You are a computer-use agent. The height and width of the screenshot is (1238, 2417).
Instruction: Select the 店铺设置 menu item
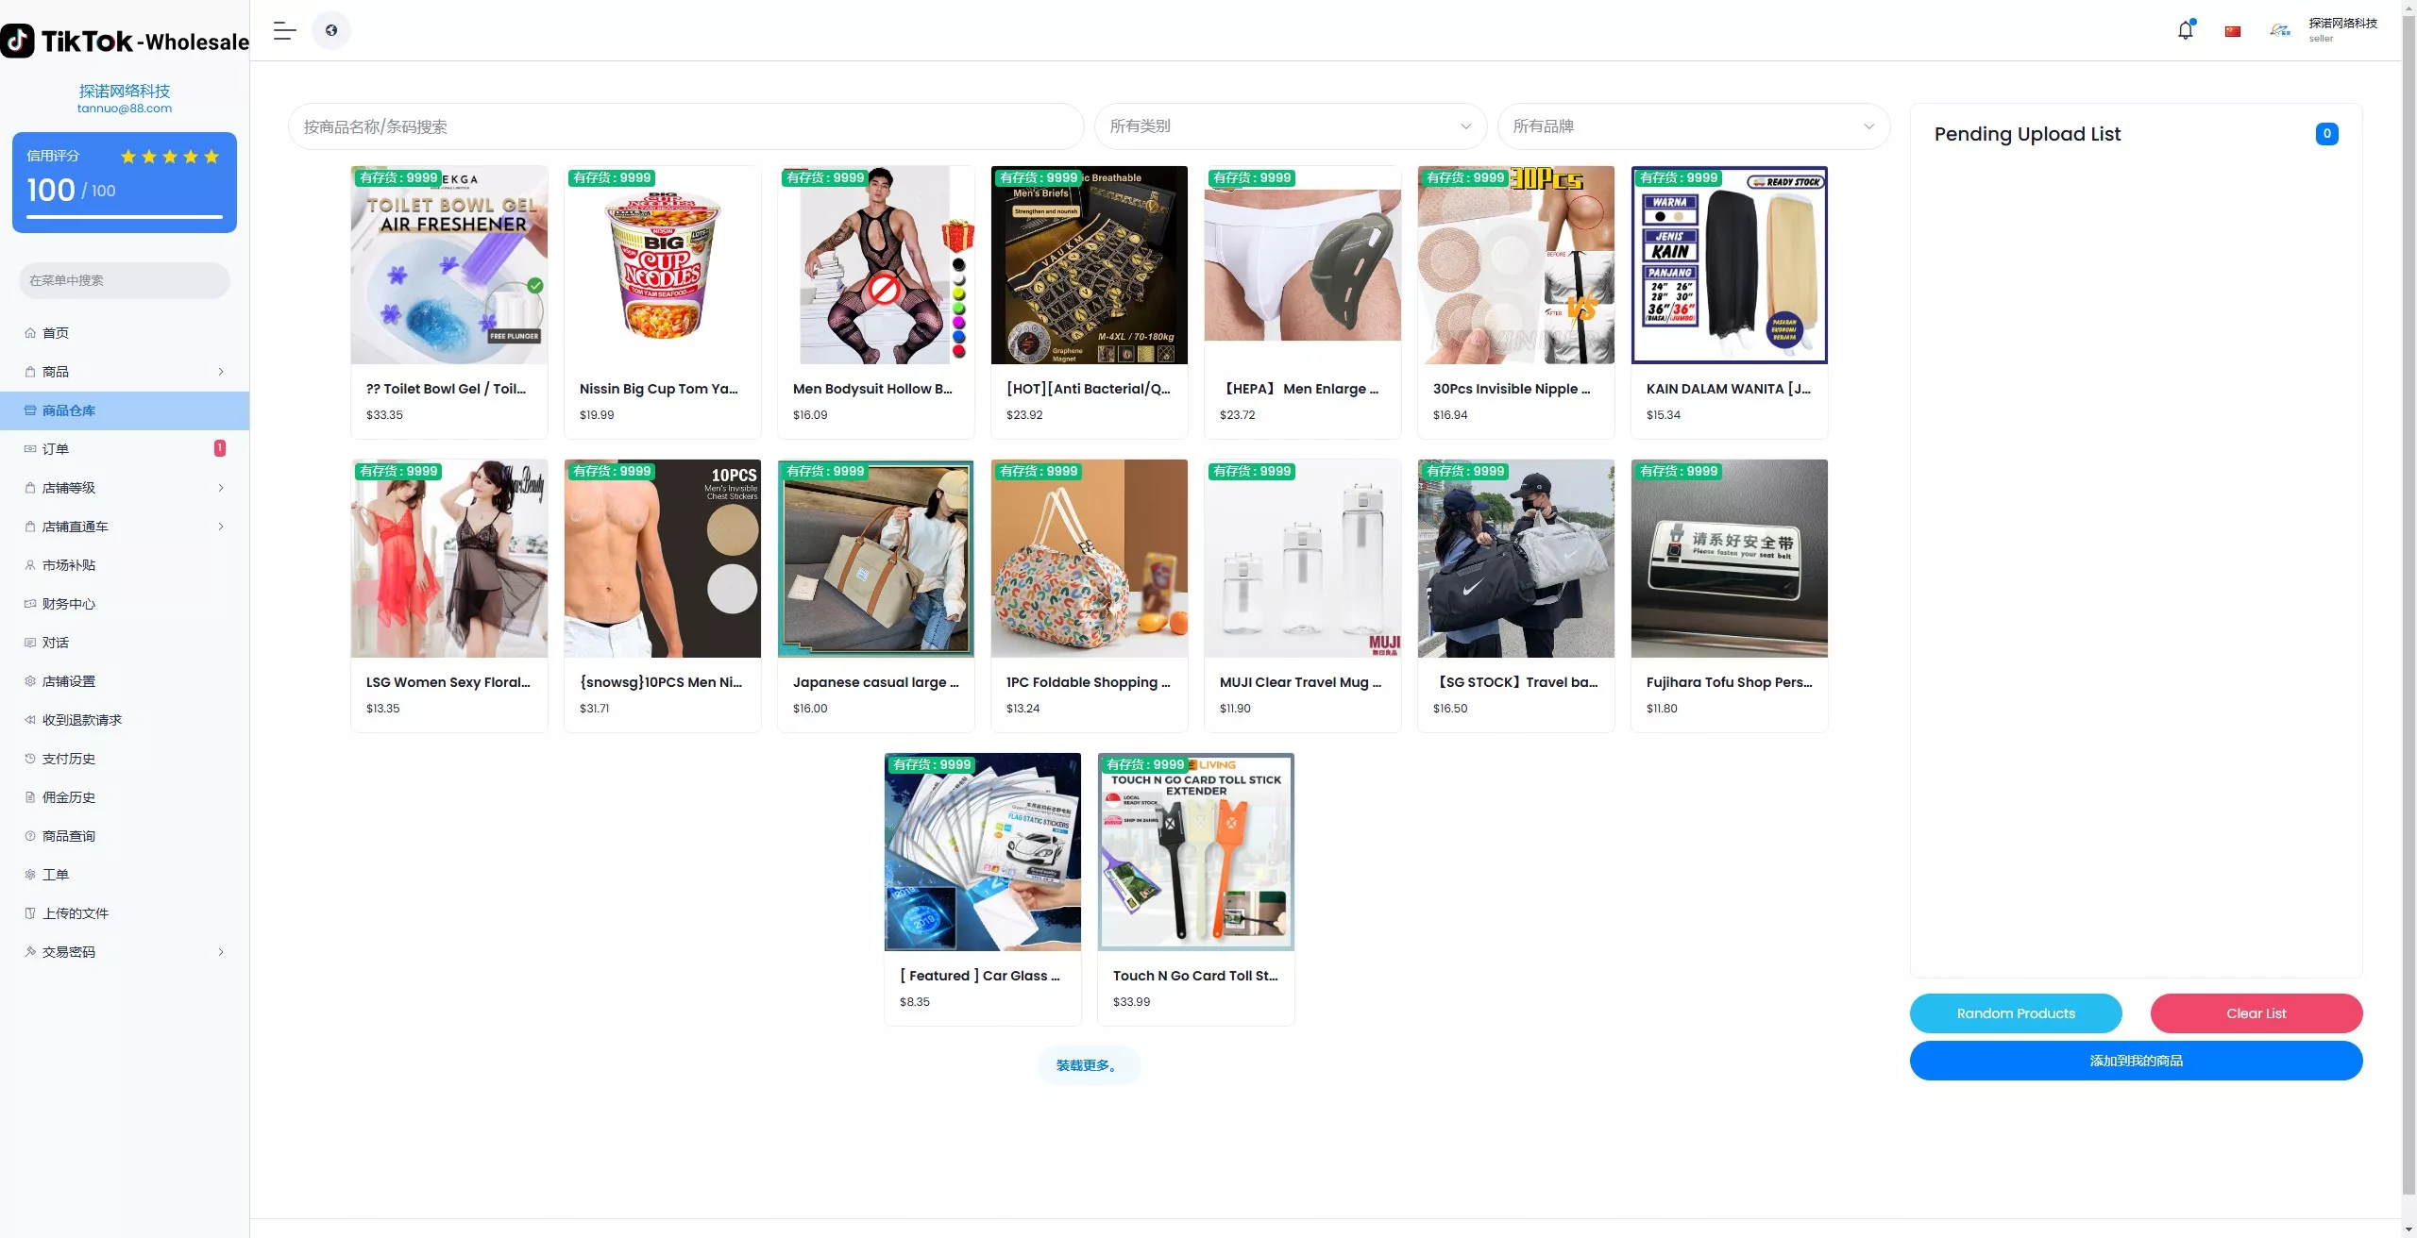tap(125, 681)
